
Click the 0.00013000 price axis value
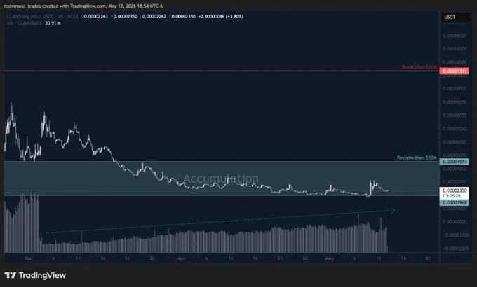pyautogui.click(x=455, y=49)
